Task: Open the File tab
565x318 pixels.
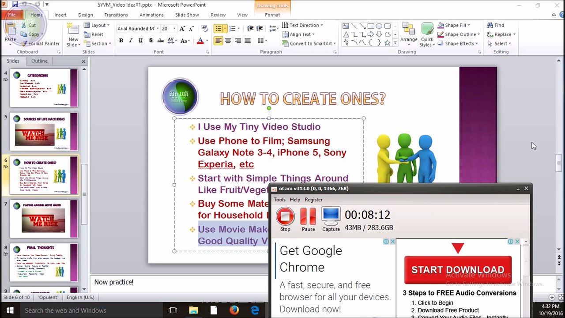Action: (x=12, y=15)
